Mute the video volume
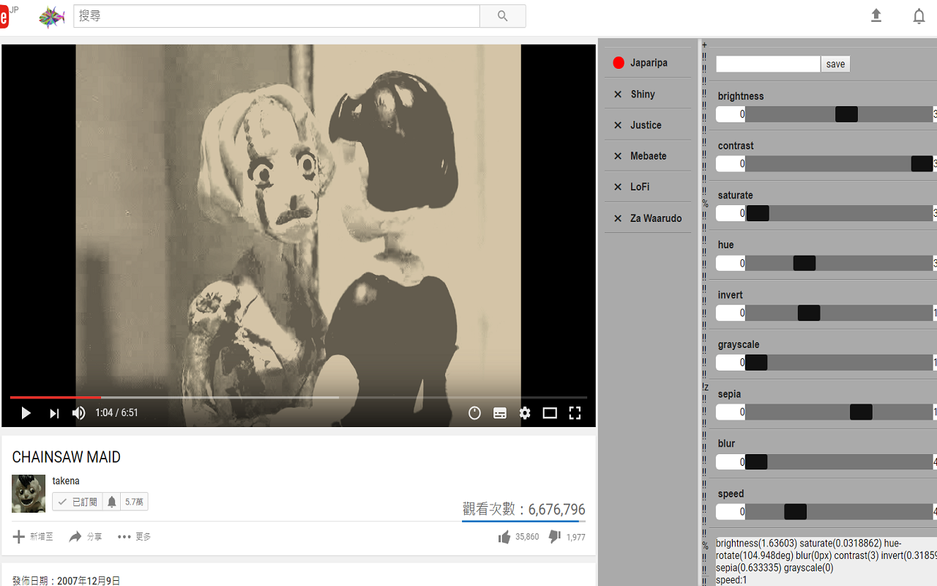937x586 pixels. (78, 413)
